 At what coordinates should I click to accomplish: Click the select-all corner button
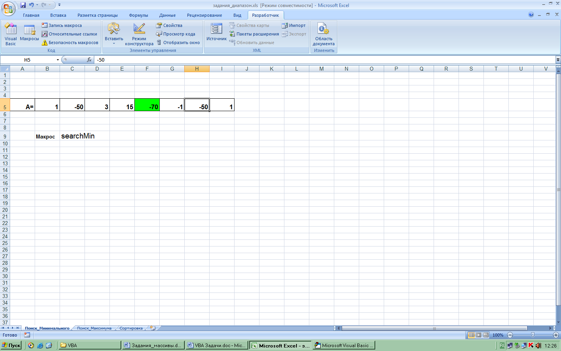coord(5,69)
